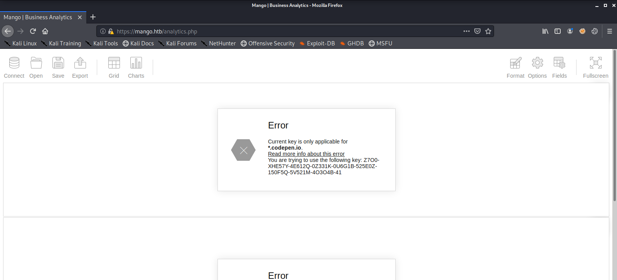This screenshot has height=280, width=617.
Task: Click the *.codepen.io text in error
Action: [x=285, y=148]
